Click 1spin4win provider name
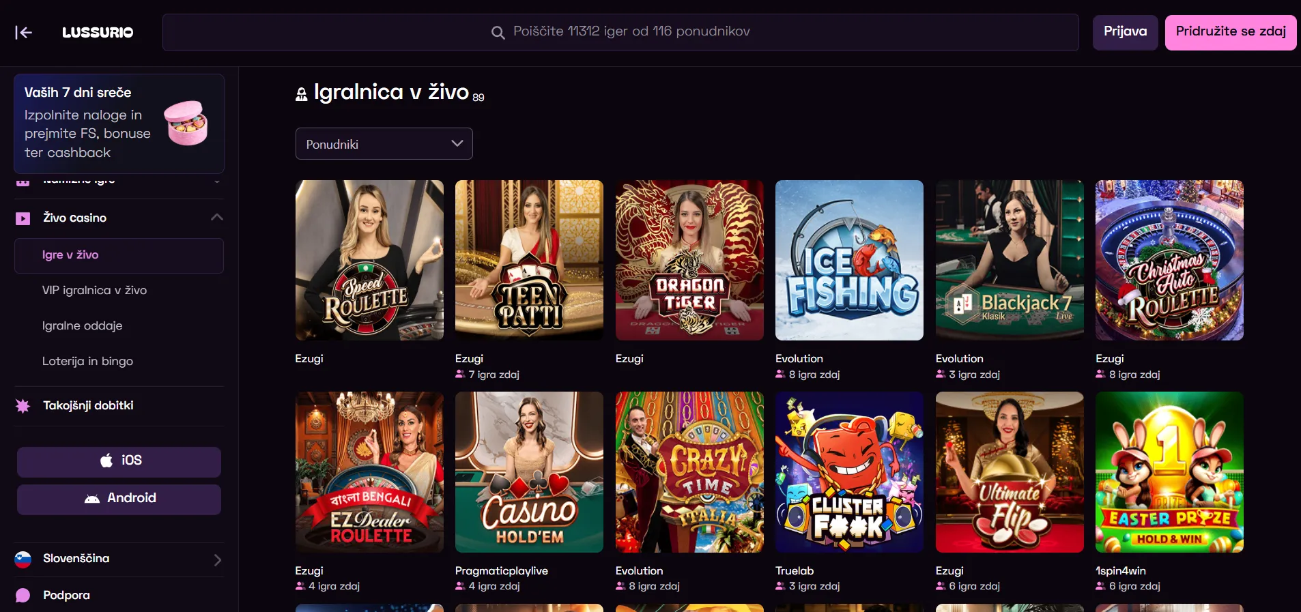The width and height of the screenshot is (1301, 612). pyautogui.click(x=1121, y=571)
